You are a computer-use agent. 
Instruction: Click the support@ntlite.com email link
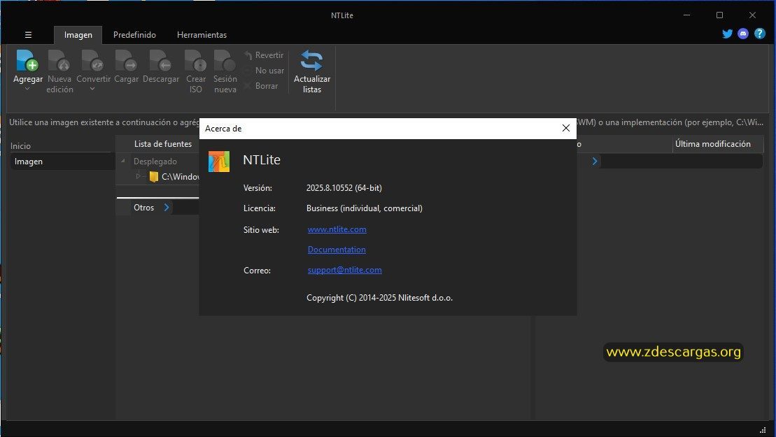[344, 270]
